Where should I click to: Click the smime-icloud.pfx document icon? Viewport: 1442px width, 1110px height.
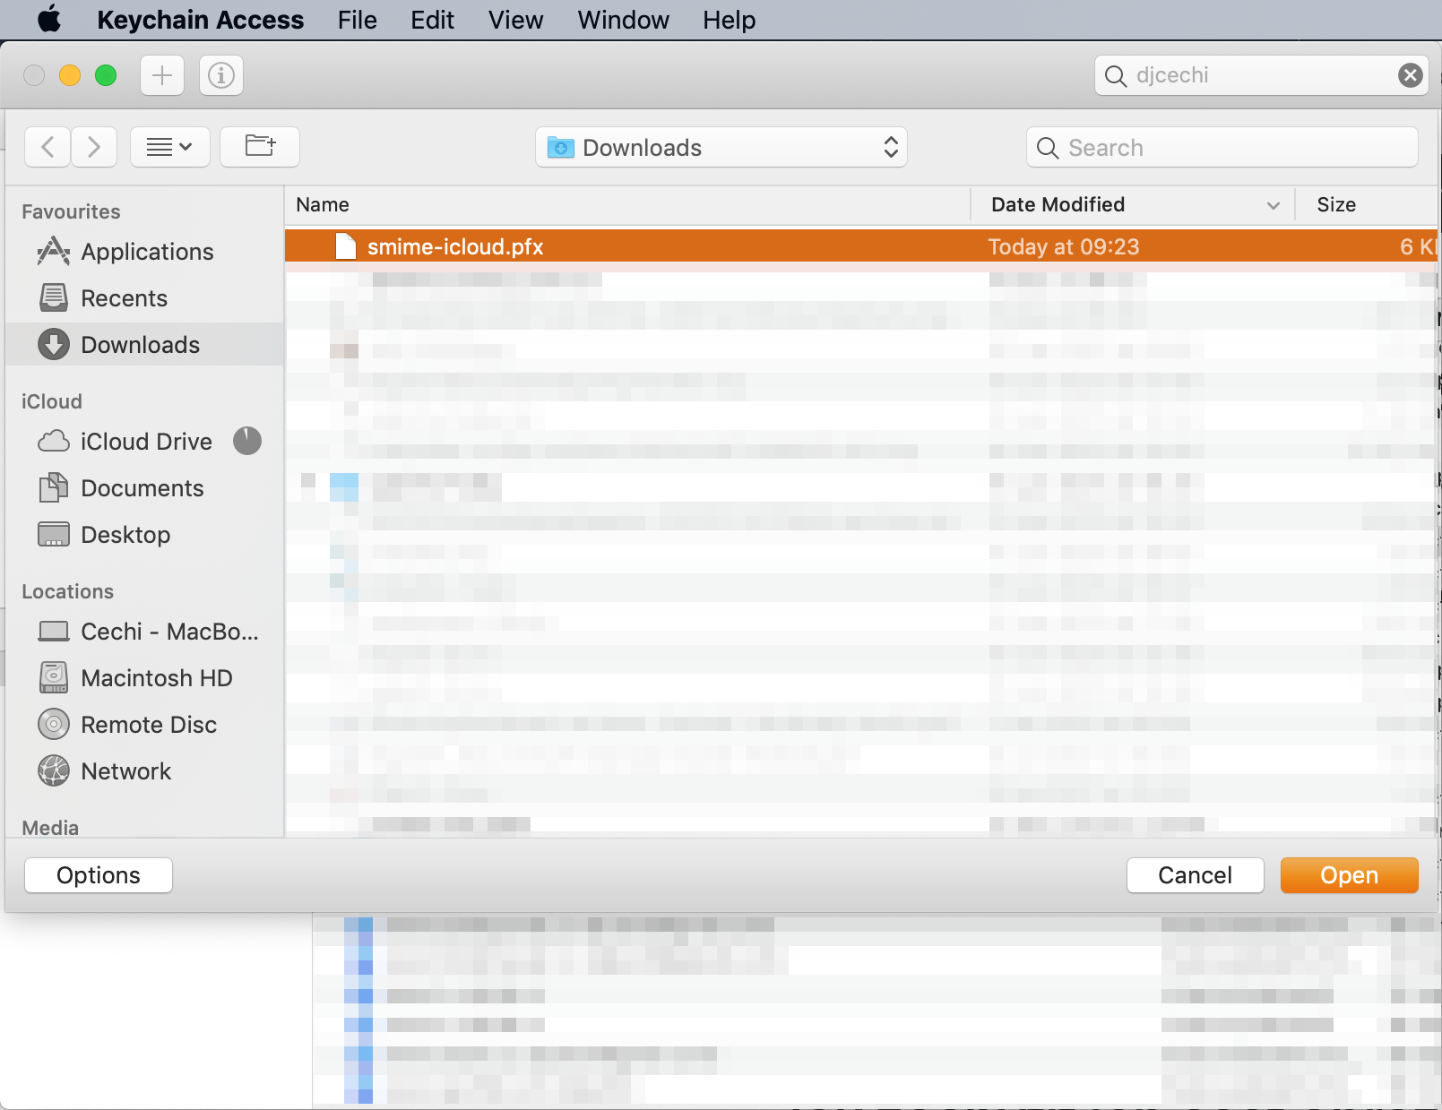click(x=345, y=246)
